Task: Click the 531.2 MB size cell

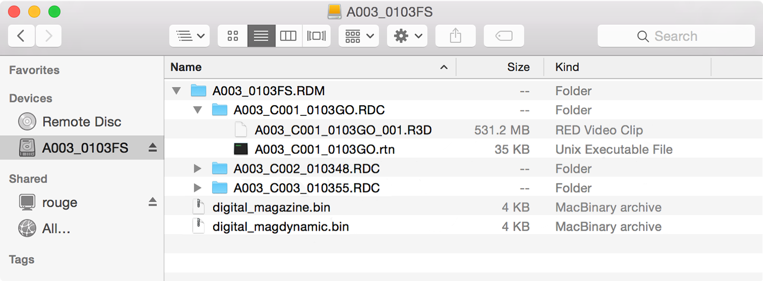Action: 502,130
